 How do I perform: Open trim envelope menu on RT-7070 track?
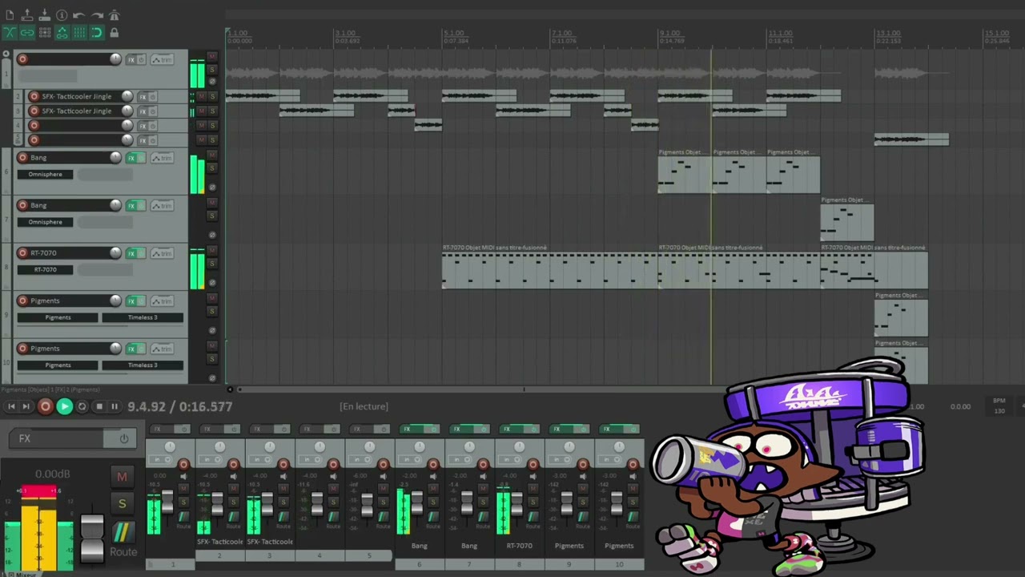pyautogui.click(x=163, y=253)
